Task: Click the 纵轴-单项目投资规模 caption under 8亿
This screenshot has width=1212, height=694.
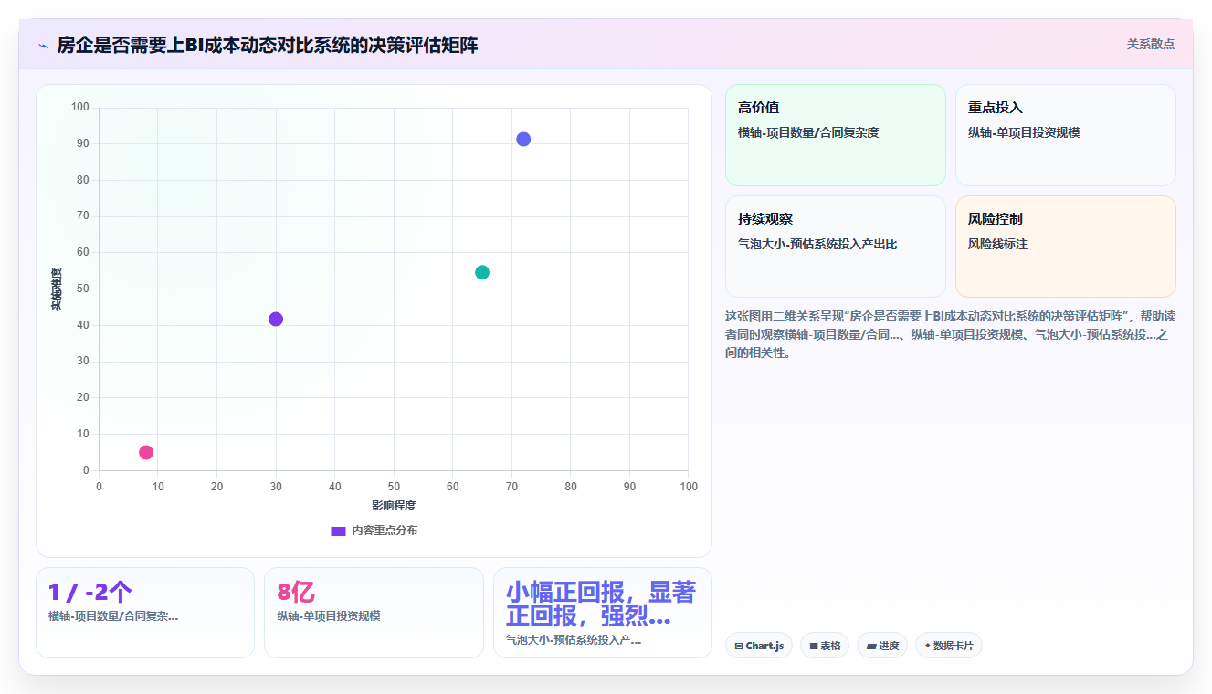Action: [x=329, y=616]
